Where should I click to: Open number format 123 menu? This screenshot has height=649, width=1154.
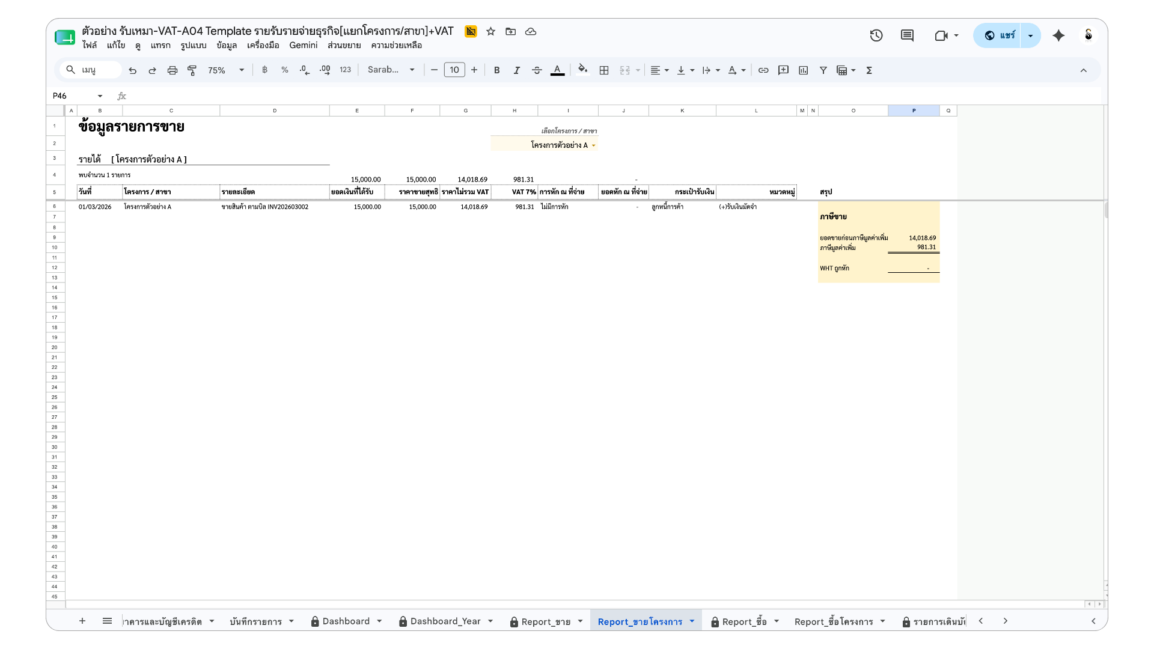[345, 70]
